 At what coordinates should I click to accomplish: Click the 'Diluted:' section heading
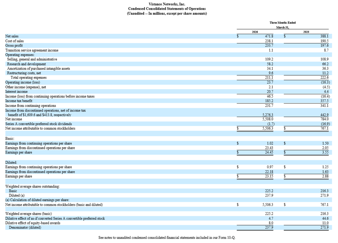[x=11, y=163]
